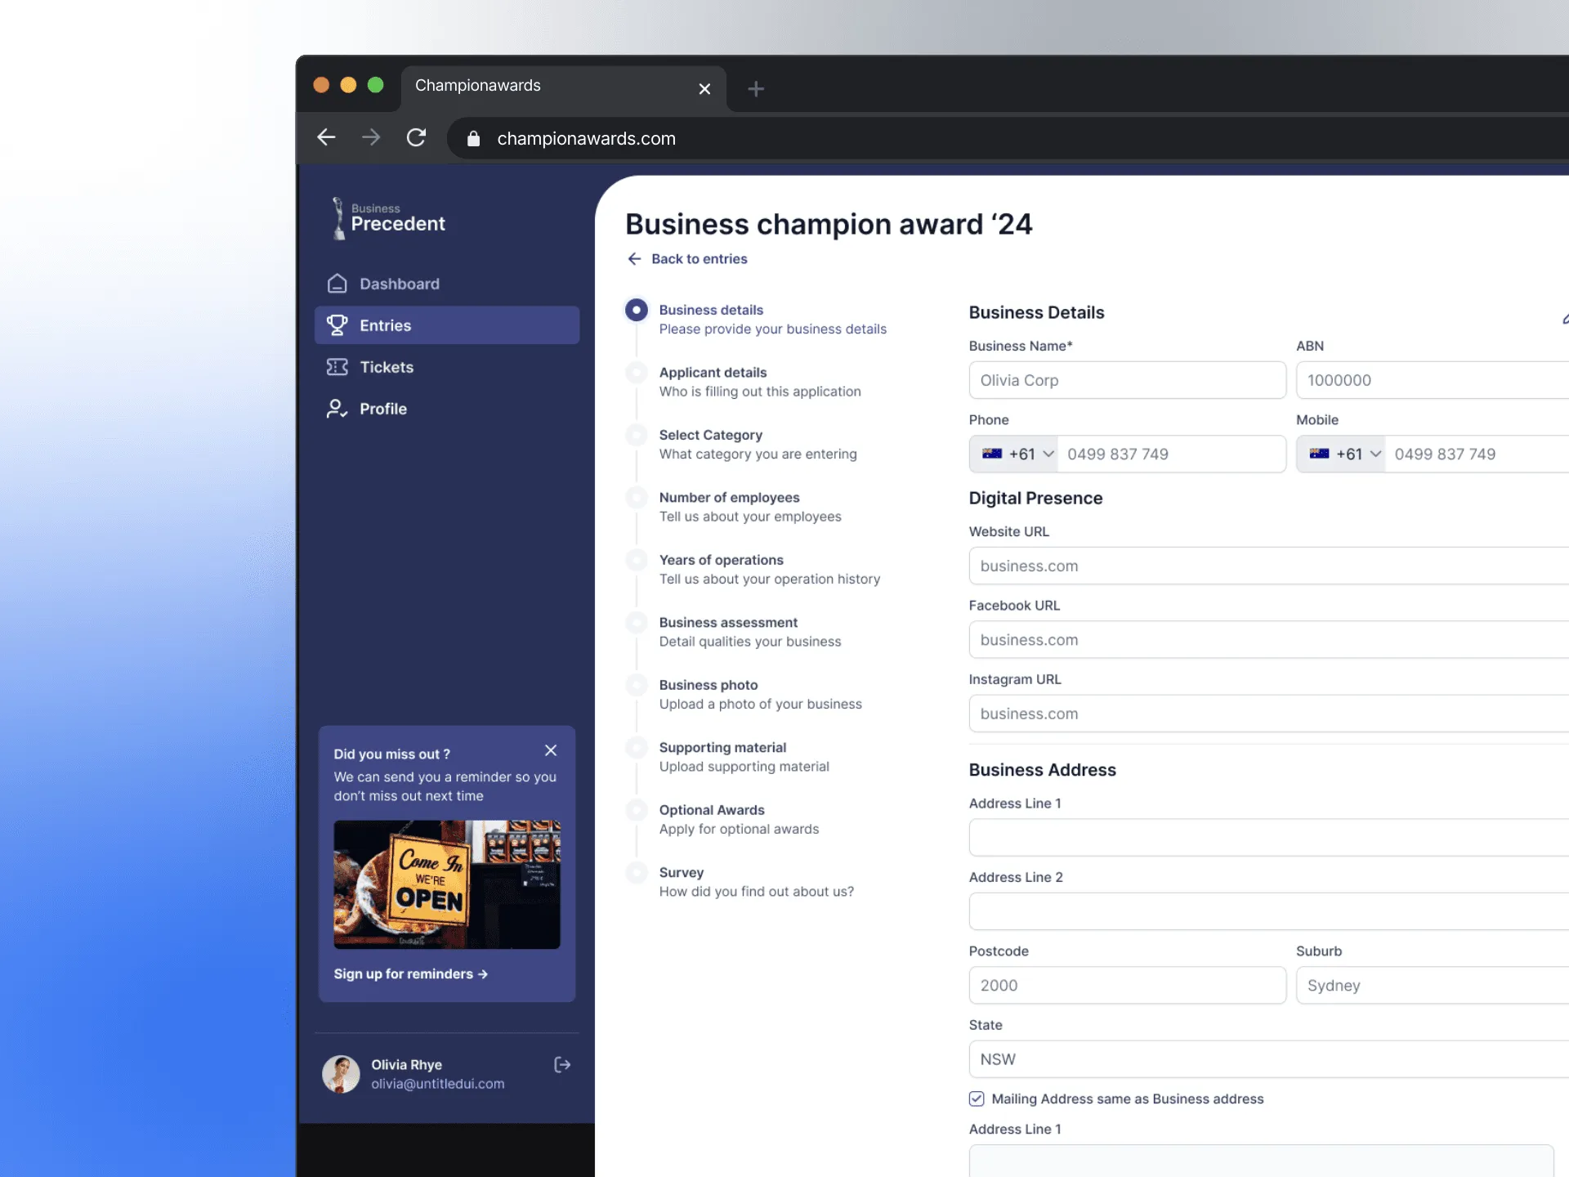Click the Business Name input showing Olivia Corp
Viewport: 1569px width, 1177px height.
tap(1128, 380)
